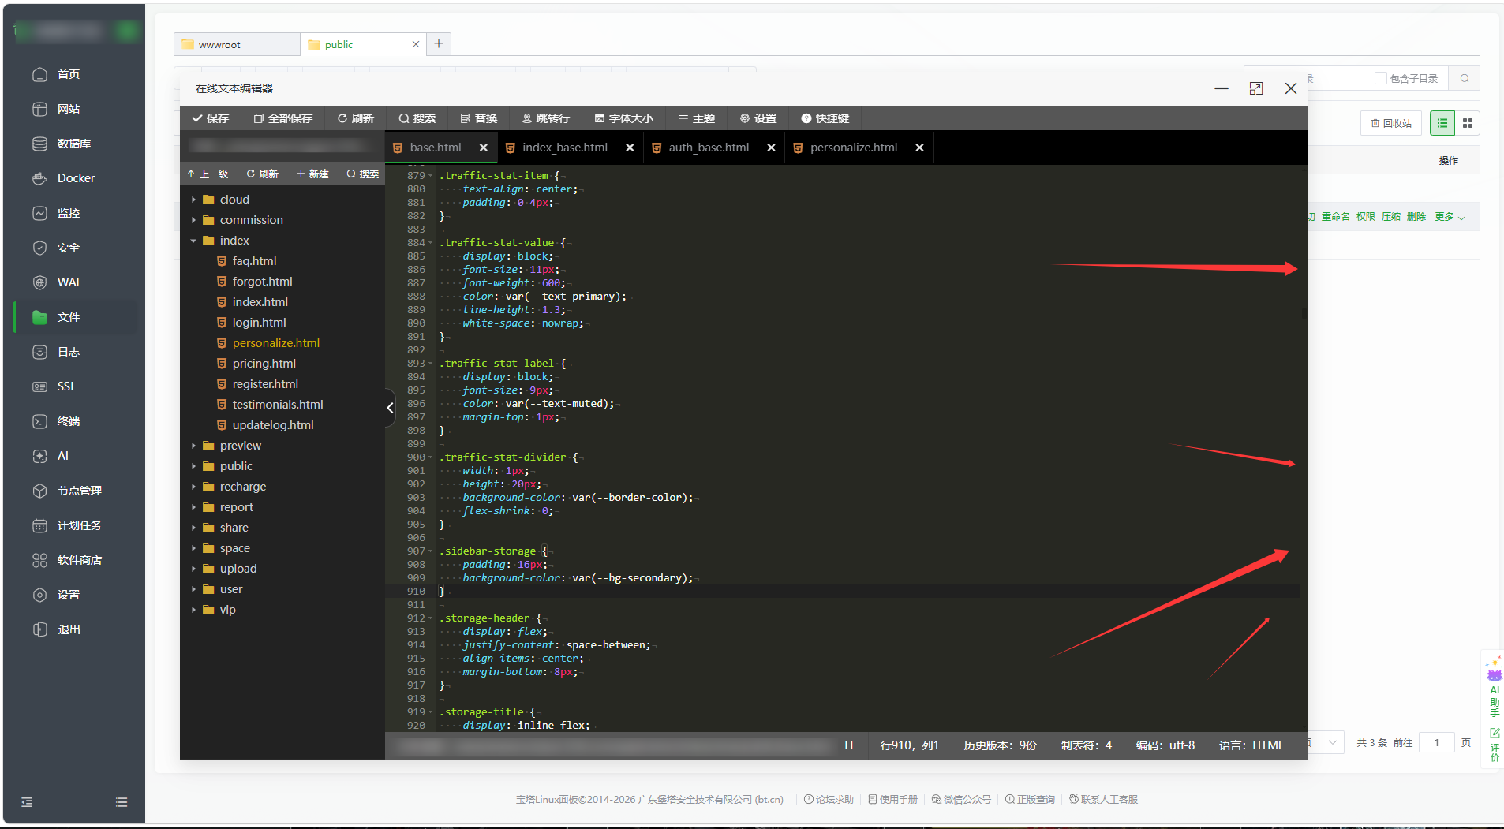Image resolution: width=1504 pixels, height=829 pixels.
Task: Expand the upload folder
Action: (x=193, y=569)
